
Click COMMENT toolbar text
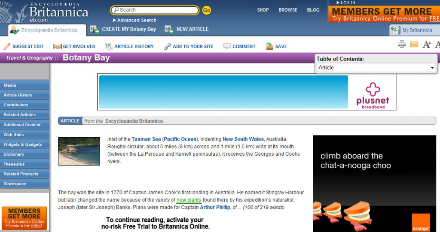click(x=244, y=46)
